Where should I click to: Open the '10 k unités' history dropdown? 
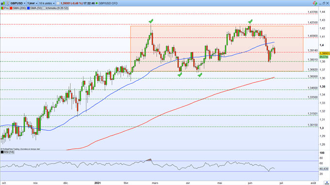pos(47,3)
